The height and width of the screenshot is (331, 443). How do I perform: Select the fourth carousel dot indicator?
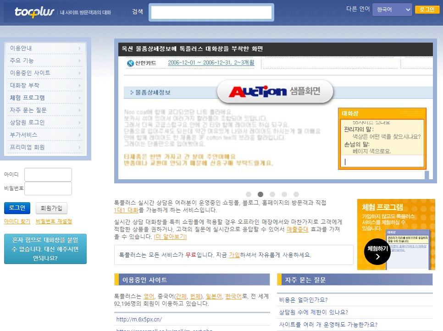coord(284,194)
